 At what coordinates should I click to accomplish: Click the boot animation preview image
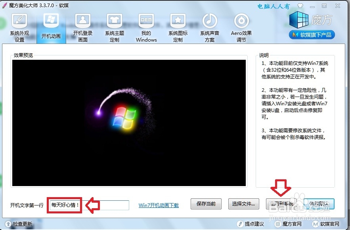click(129, 123)
